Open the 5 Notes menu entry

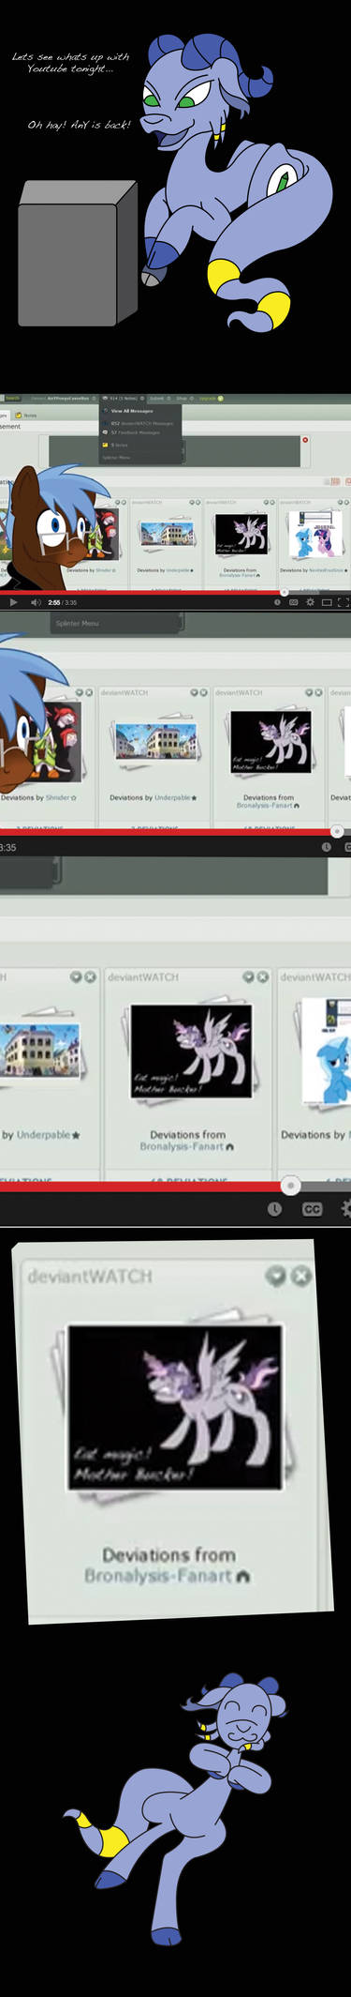pyautogui.click(x=119, y=445)
